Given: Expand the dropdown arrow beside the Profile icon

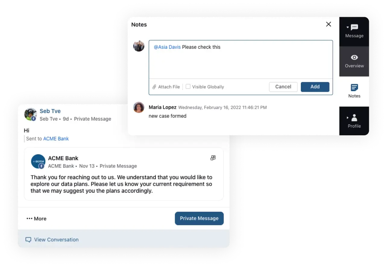Looking at the screenshot, I should [x=348, y=117].
